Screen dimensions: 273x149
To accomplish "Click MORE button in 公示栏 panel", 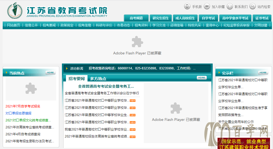I will tap(263, 73).
